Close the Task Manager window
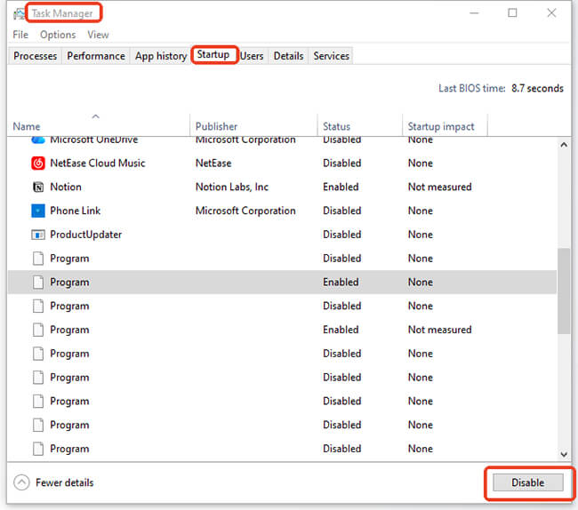The width and height of the screenshot is (578, 510). [551, 13]
